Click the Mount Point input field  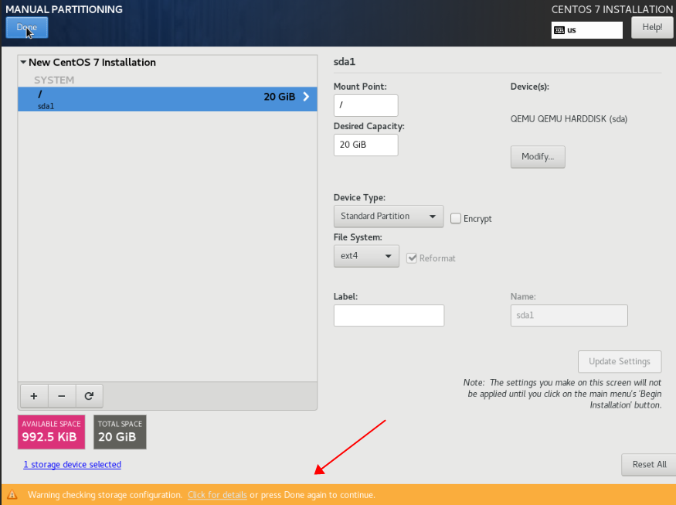pyautogui.click(x=365, y=105)
